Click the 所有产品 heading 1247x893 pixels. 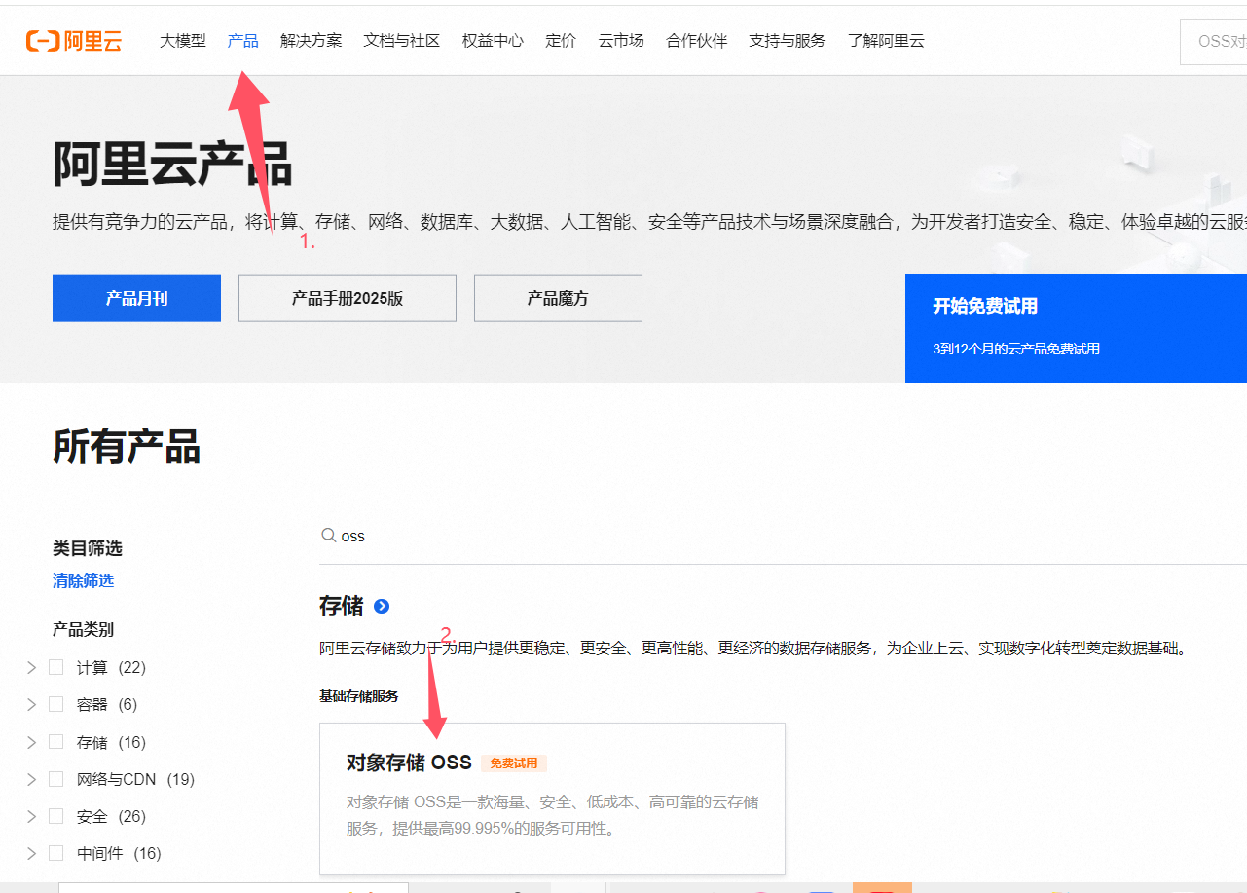127,447
